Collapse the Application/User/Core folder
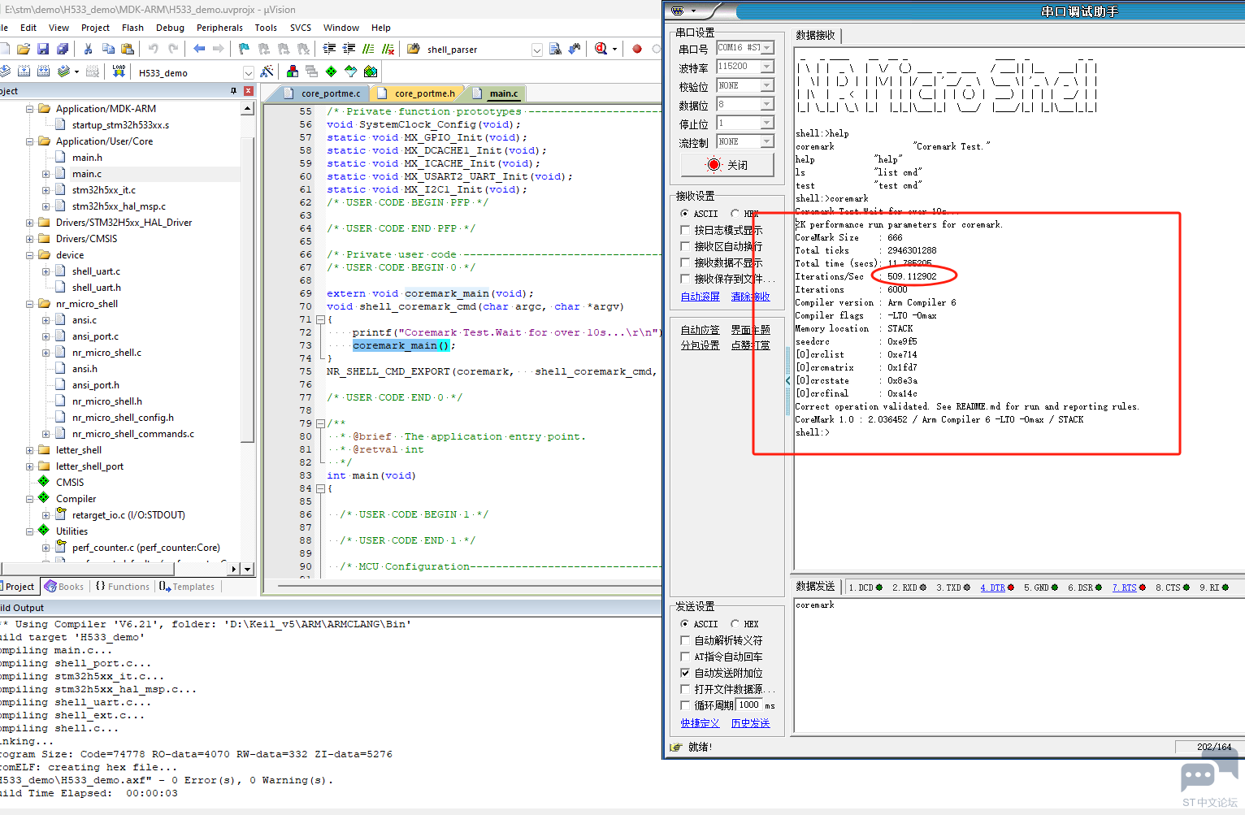 [30, 141]
